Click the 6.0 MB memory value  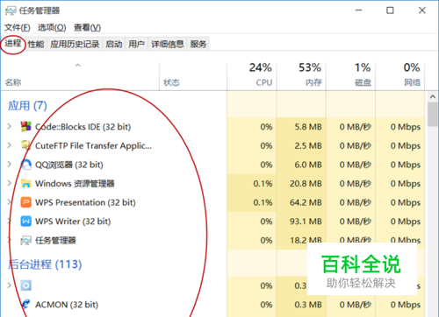tap(308, 165)
